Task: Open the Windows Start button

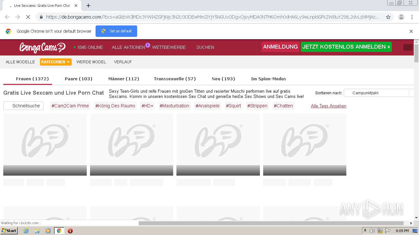Action: point(9,230)
